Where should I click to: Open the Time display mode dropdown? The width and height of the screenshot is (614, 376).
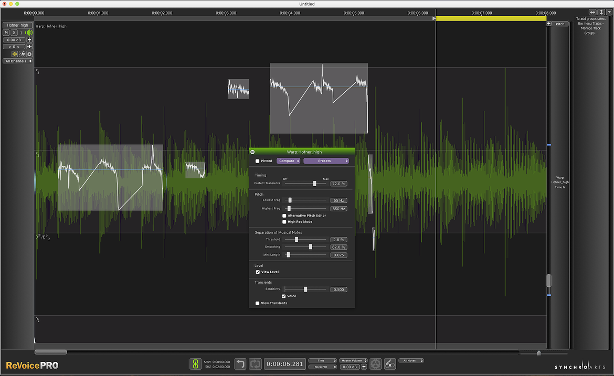click(323, 361)
